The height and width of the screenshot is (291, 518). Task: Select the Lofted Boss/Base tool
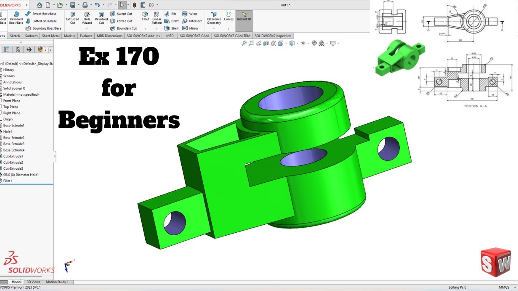[x=41, y=21]
